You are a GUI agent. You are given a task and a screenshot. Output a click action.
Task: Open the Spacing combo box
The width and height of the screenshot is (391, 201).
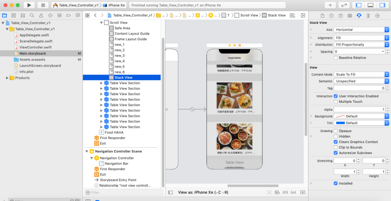359,51
